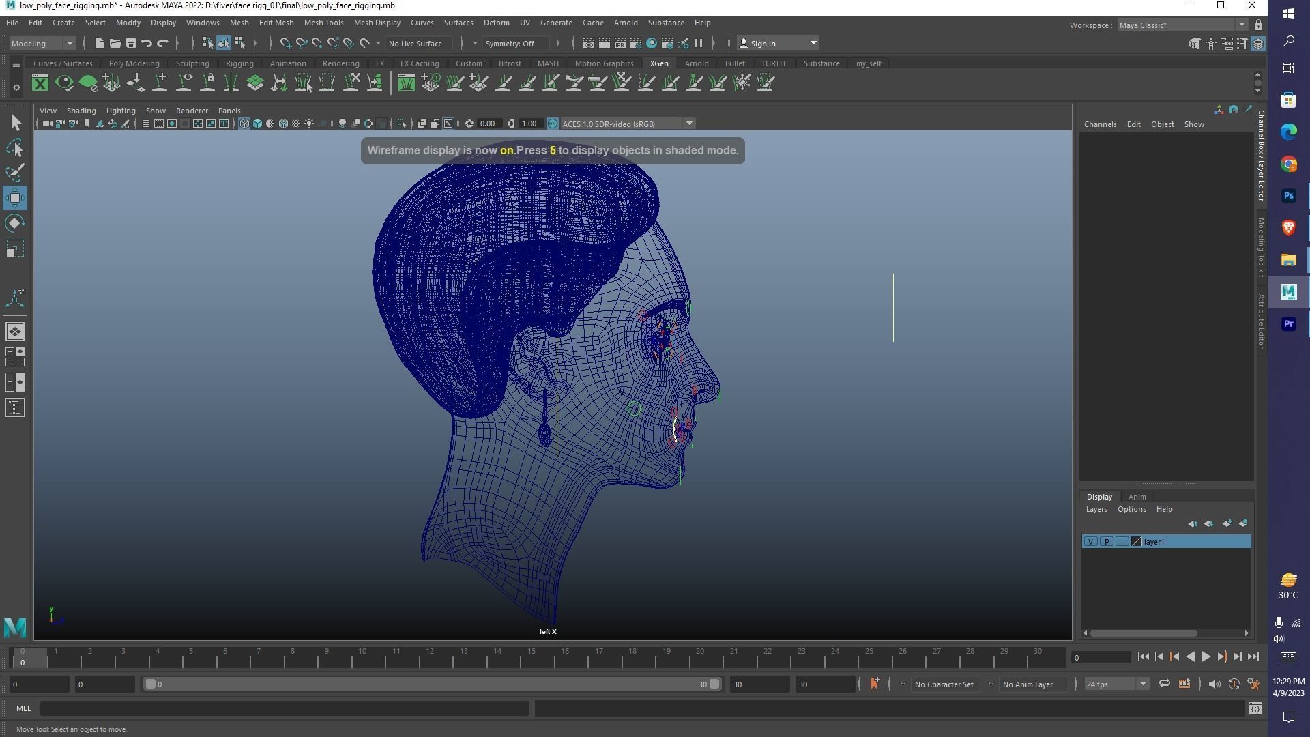Switch to the Rigging shelf tab

[239, 63]
